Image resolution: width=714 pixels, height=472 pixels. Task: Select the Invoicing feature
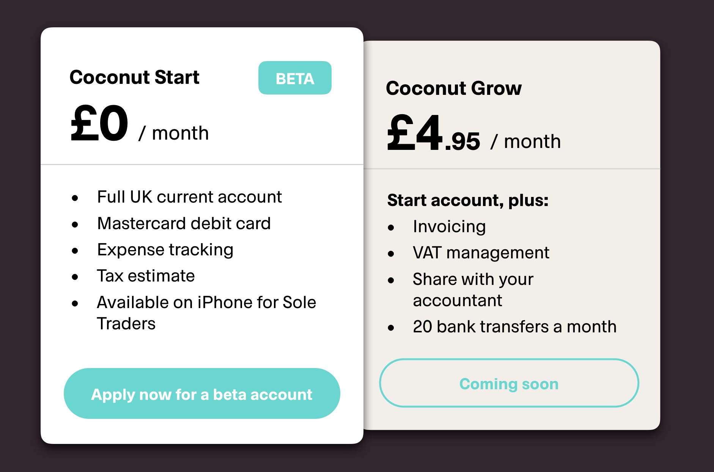(x=449, y=227)
